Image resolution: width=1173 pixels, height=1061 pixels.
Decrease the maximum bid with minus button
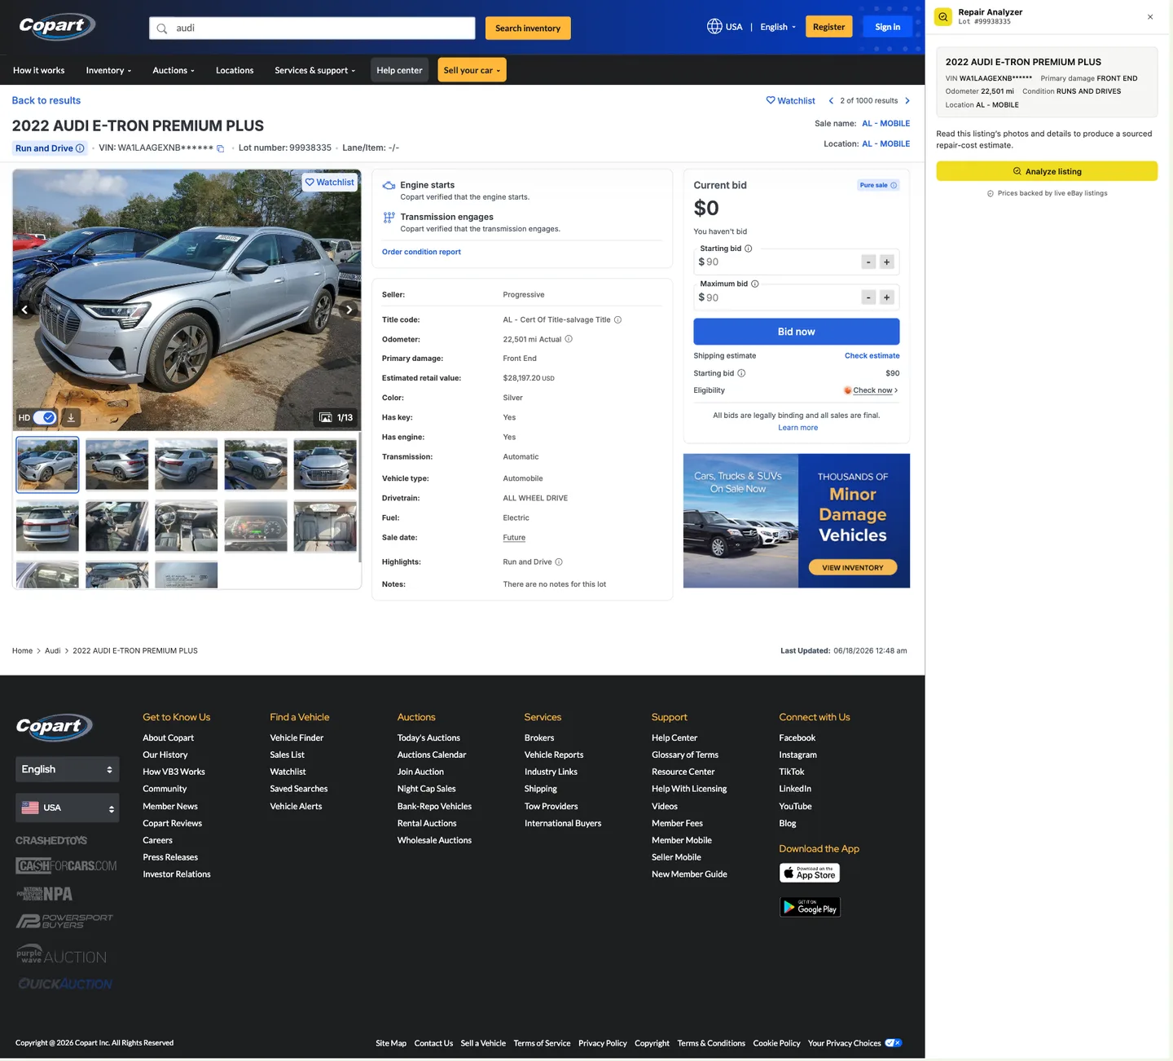pos(868,297)
